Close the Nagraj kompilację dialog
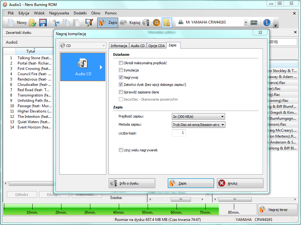Viewport: 301px width, 225px height. click(260, 32)
